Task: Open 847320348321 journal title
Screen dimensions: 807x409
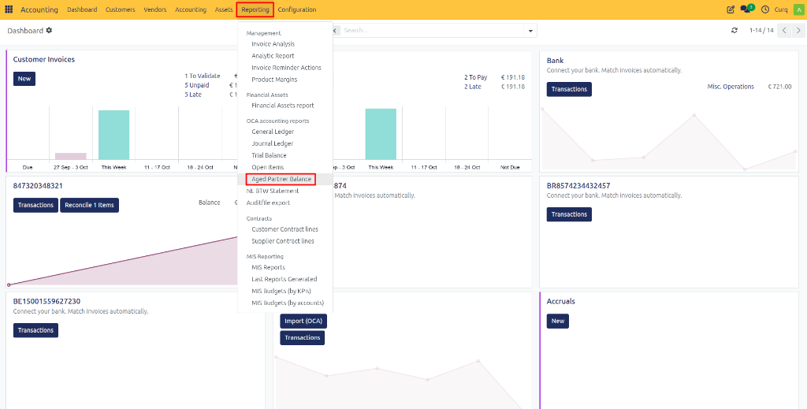Action: [x=38, y=186]
